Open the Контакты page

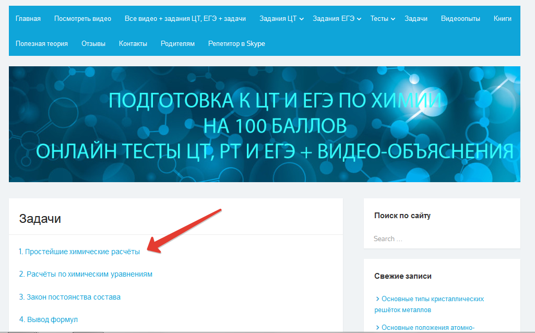coord(133,44)
